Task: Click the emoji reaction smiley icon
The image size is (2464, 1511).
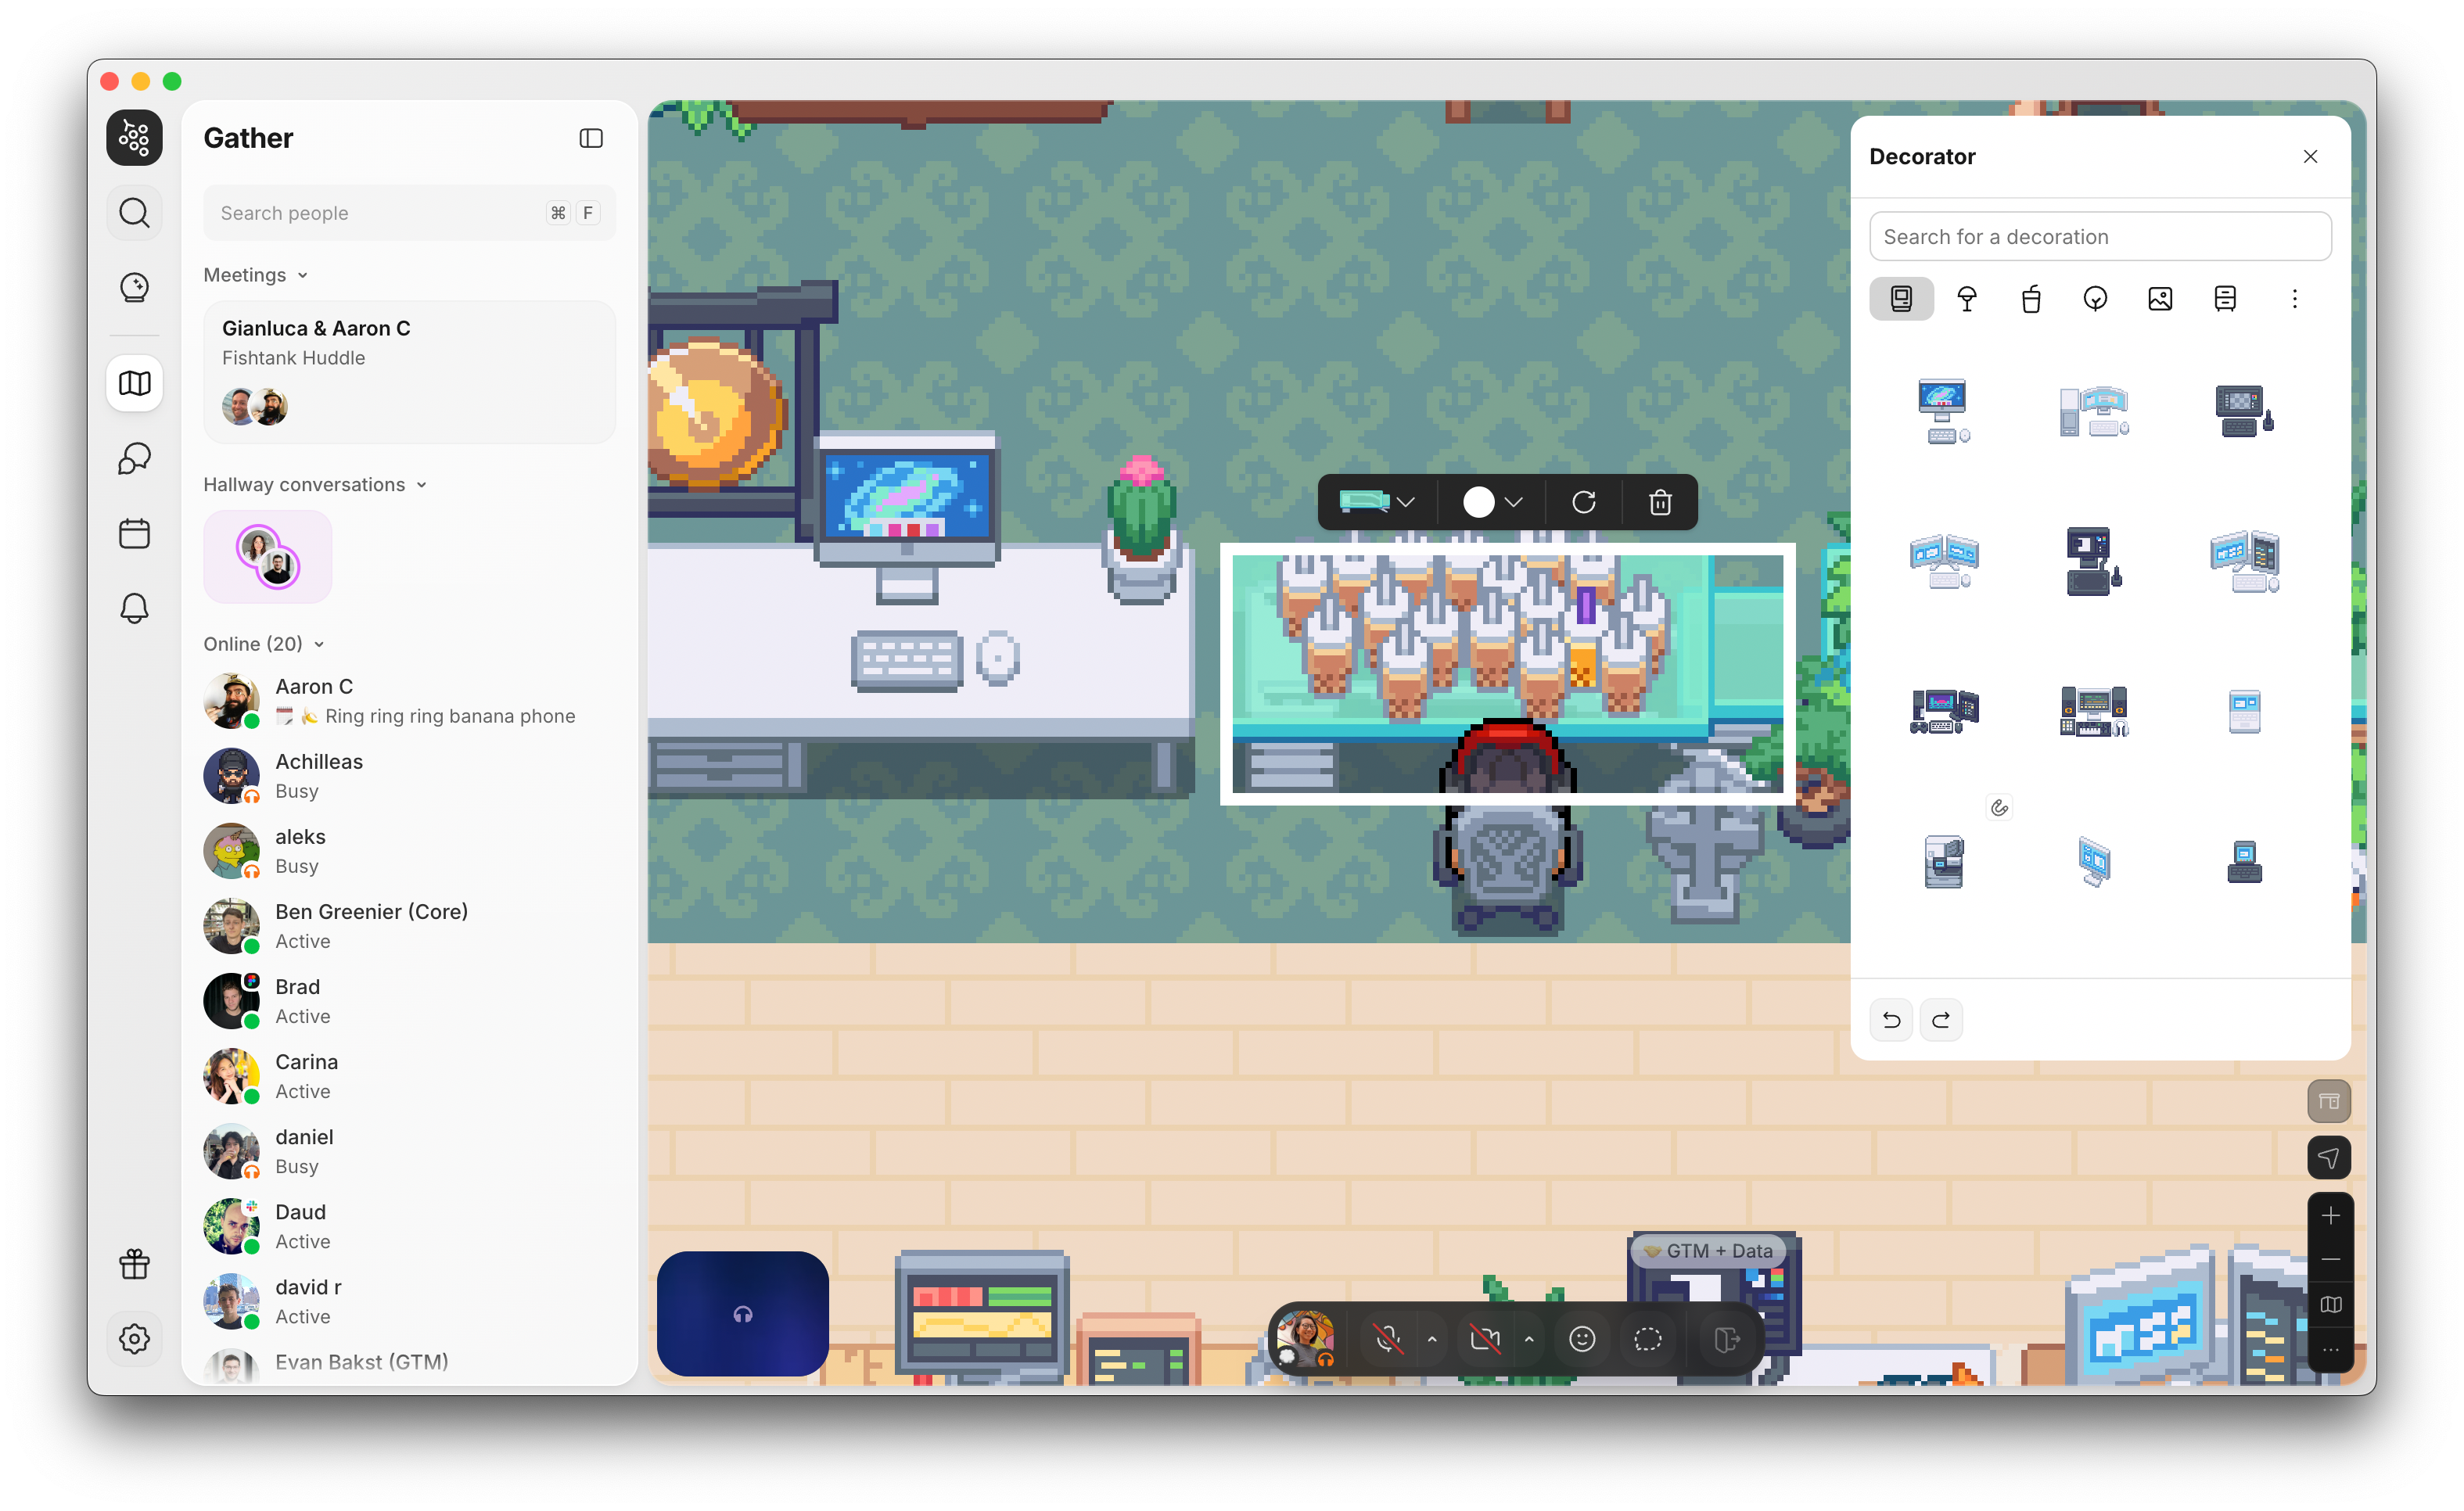Action: pos(1581,1339)
